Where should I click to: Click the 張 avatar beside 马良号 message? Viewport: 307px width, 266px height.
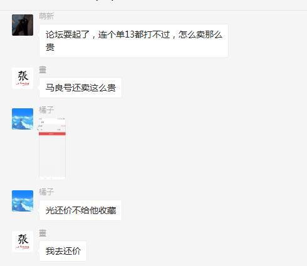[x=23, y=78]
